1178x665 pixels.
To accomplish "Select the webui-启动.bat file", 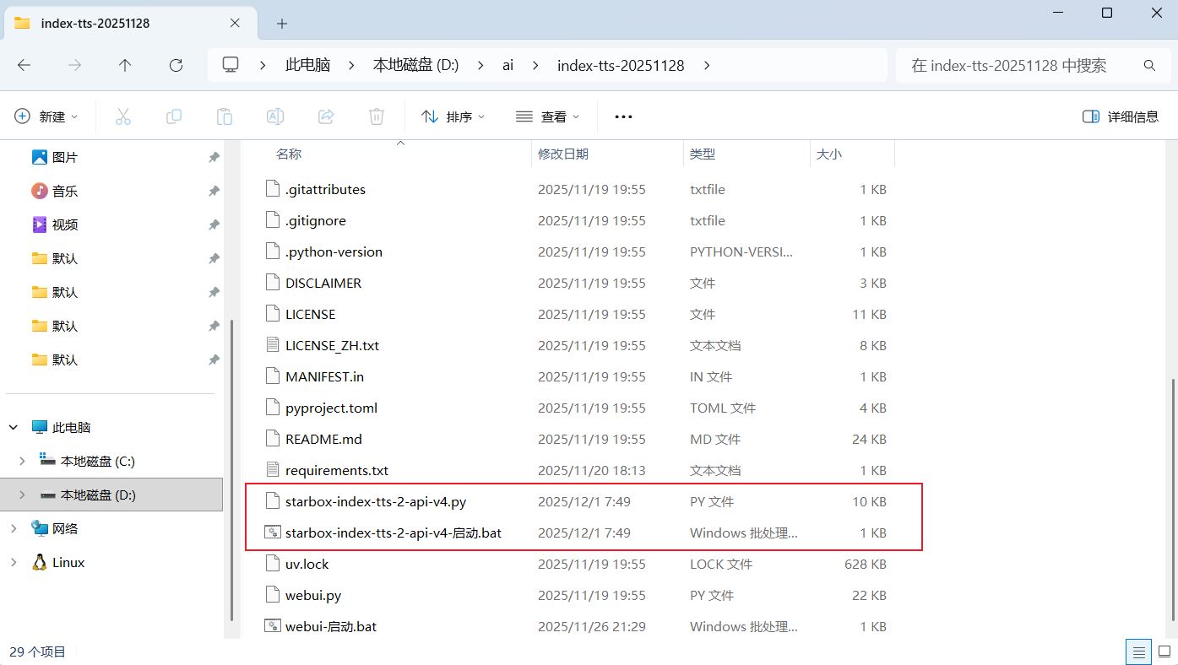I will [330, 626].
